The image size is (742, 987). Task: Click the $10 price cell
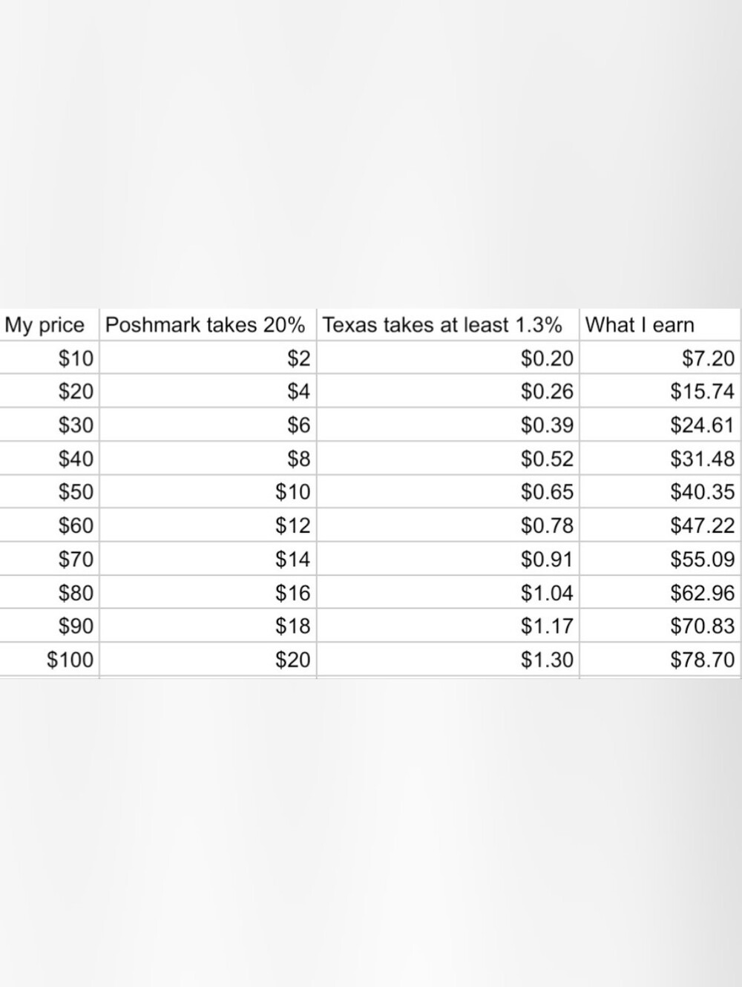click(x=49, y=358)
